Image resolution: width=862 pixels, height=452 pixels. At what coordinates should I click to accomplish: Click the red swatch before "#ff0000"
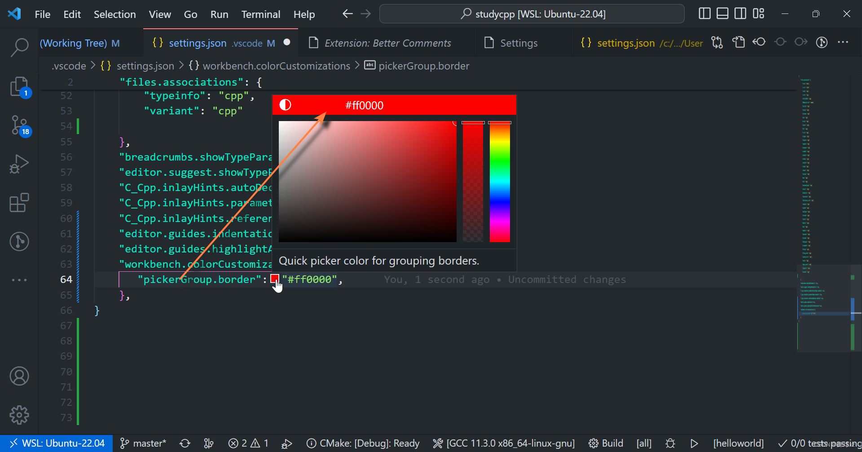pos(275,279)
